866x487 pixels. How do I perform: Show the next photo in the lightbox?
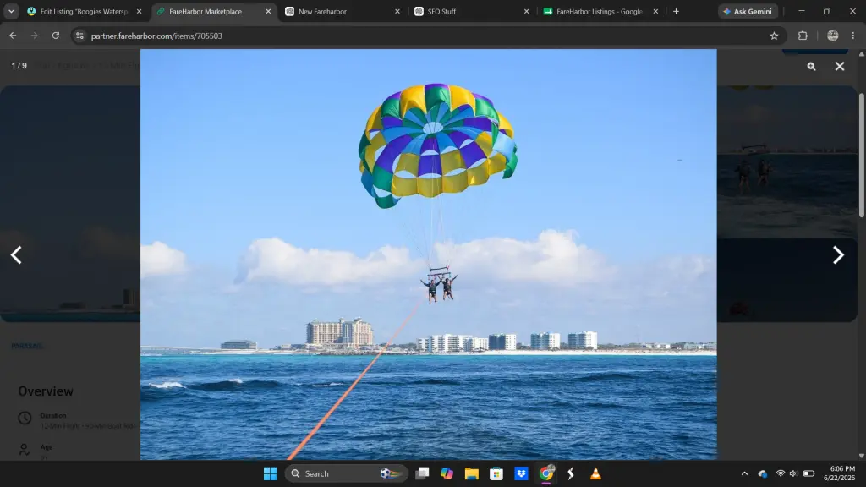pos(838,255)
